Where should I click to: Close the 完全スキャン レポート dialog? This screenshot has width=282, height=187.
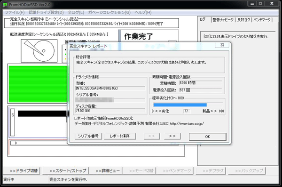(222, 45)
